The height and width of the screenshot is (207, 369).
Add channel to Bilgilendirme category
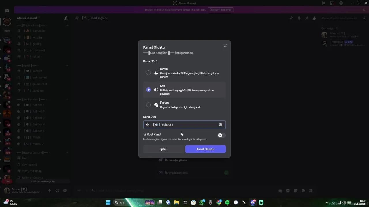pos(67,25)
